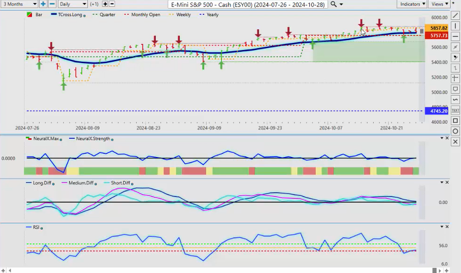The width and height of the screenshot is (461, 273).
Task: Open the search dropdown arrow beside magnifier
Action: (341, 5)
